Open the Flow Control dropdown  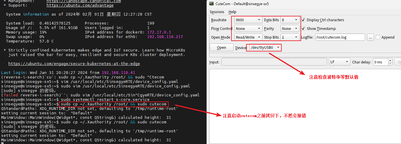(248, 29)
